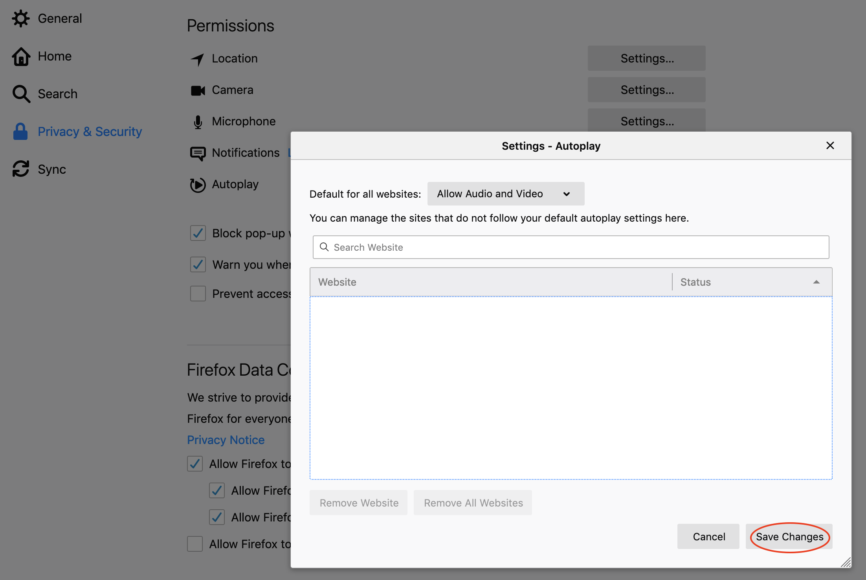Click the Cancel button
Viewport: 866px width, 580px height.
[708, 536]
